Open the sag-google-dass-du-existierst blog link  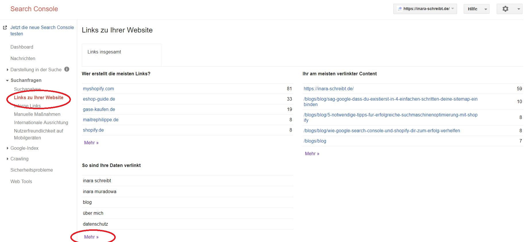pos(390,102)
